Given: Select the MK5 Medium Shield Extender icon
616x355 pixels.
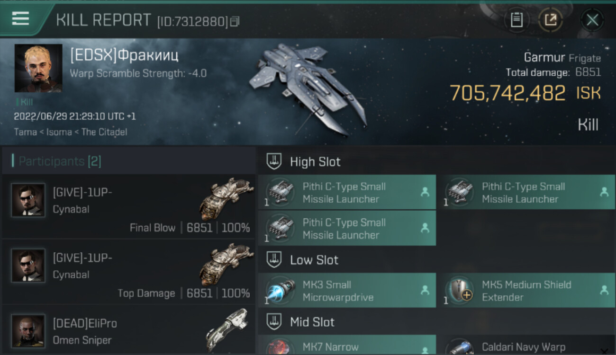Looking at the screenshot, I should (460, 291).
